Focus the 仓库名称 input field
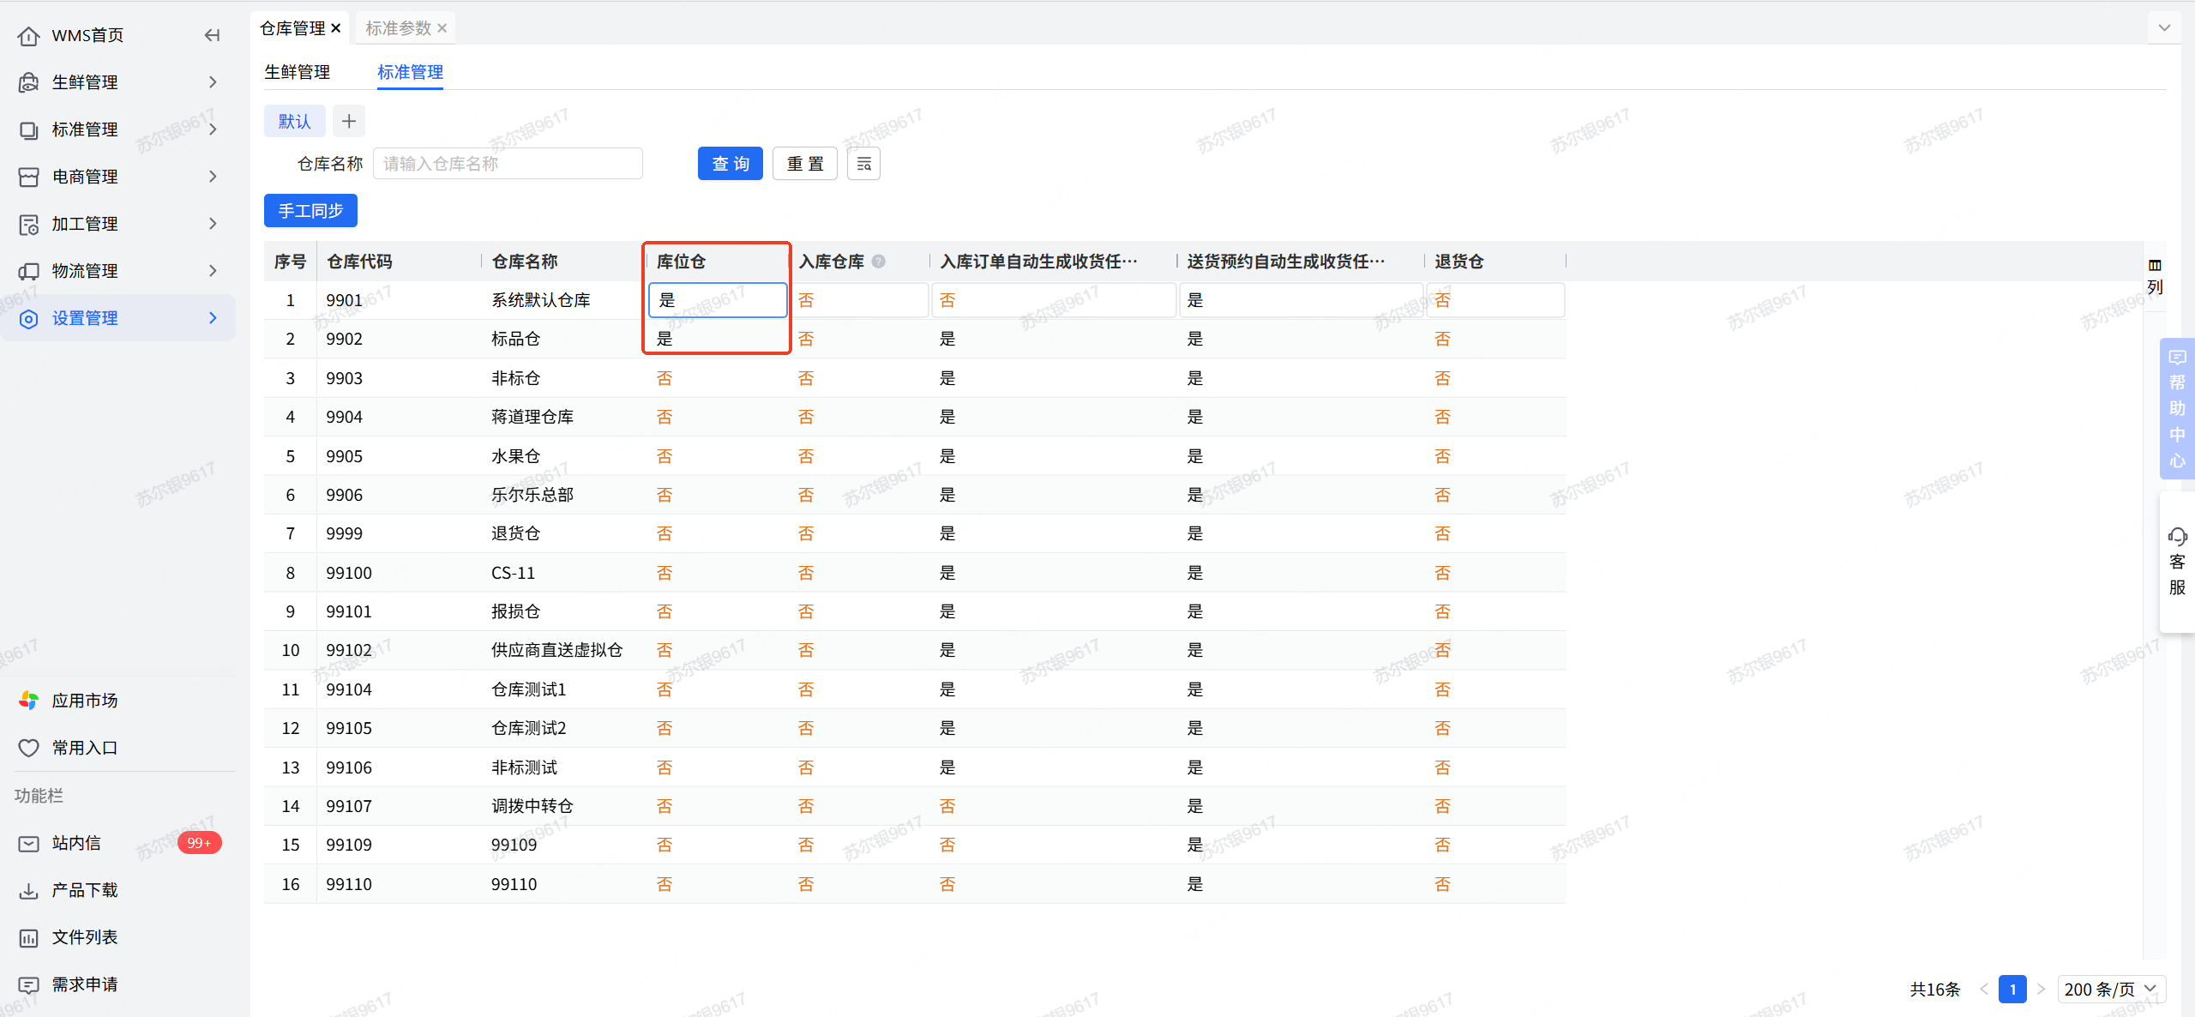2195x1017 pixels. point(508,164)
